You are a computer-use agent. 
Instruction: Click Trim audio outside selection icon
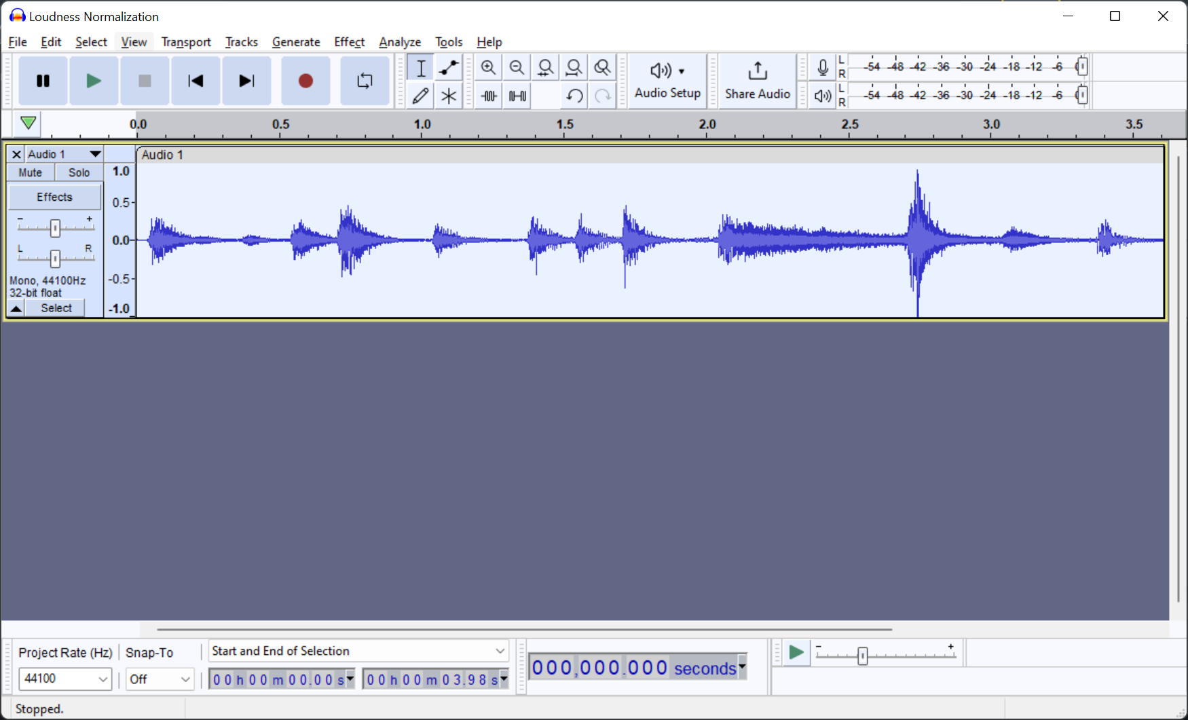pos(488,96)
